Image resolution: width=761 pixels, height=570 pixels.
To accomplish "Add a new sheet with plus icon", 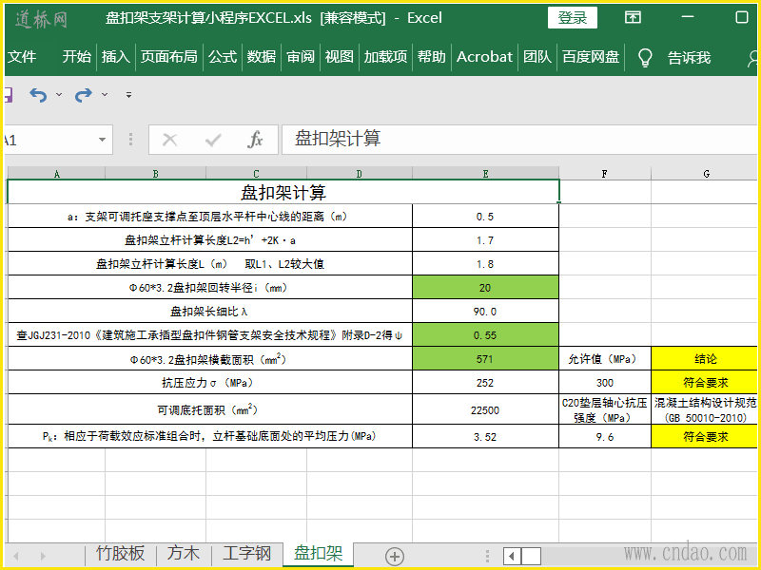I will (395, 556).
